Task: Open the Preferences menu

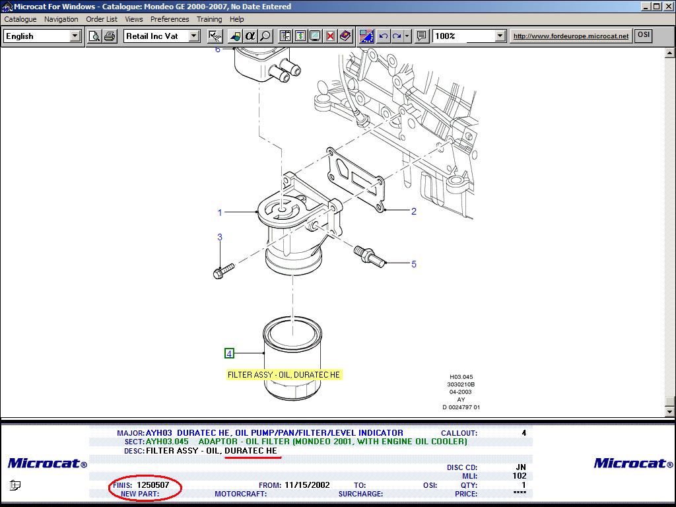Action: pyautogui.click(x=170, y=19)
